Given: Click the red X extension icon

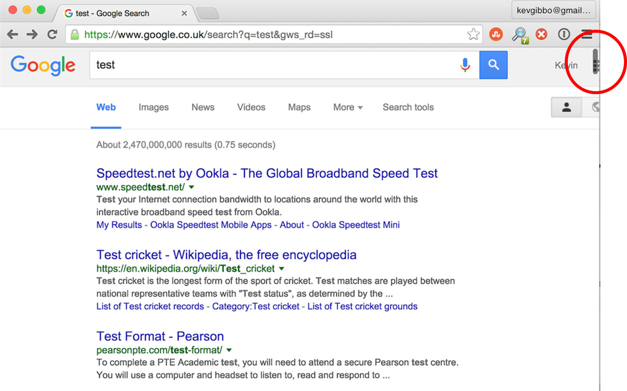Looking at the screenshot, I should [541, 34].
